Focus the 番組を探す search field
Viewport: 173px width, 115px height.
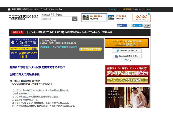pos(57,19)
